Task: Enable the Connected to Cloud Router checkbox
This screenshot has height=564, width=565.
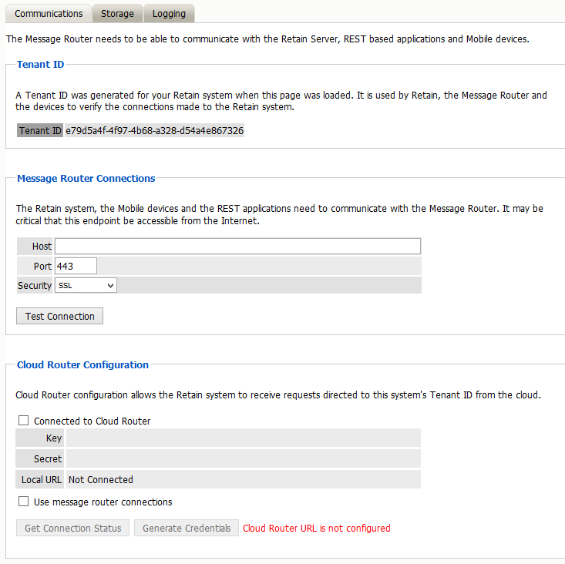Action: click(x=24, y=421)
